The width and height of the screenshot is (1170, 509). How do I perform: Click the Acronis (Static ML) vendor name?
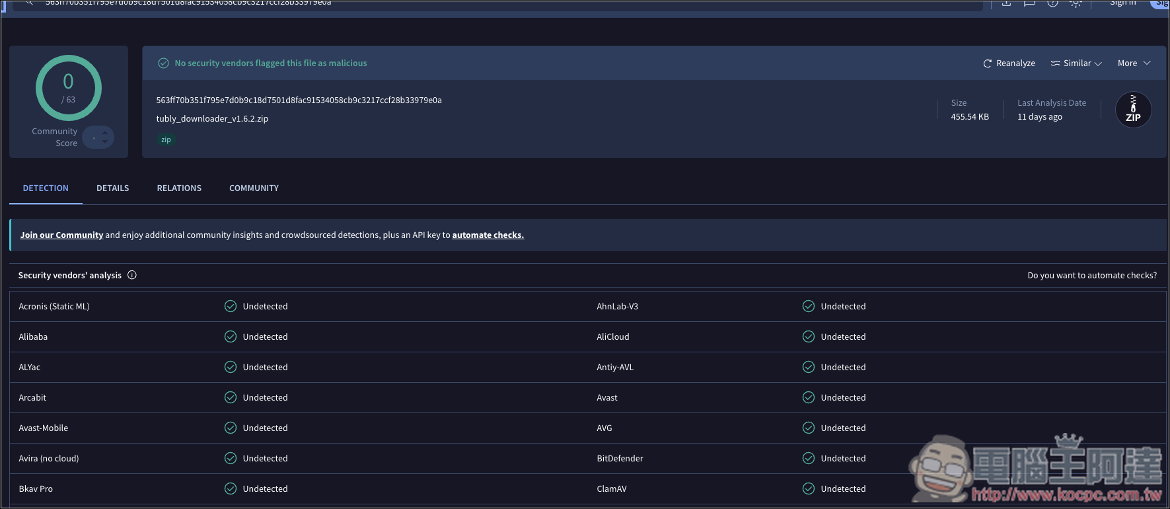coord(54,307)
